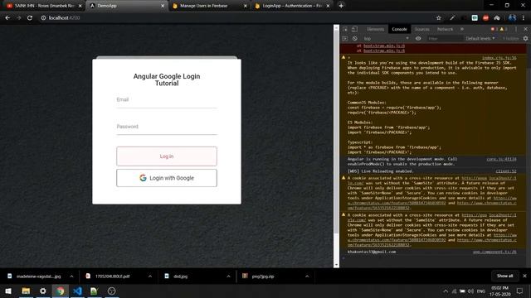The height and width of the screenshot is (298, 531).
Task: Click the Email input field
Action: click(x=167, y=100)
